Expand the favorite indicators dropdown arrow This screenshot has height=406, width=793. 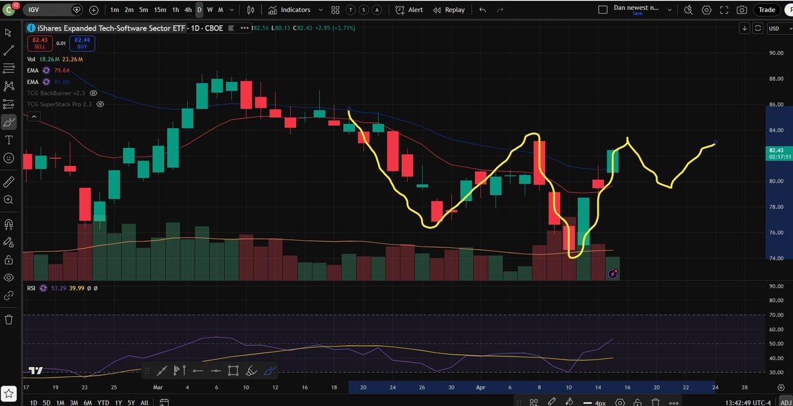point(321,10)
